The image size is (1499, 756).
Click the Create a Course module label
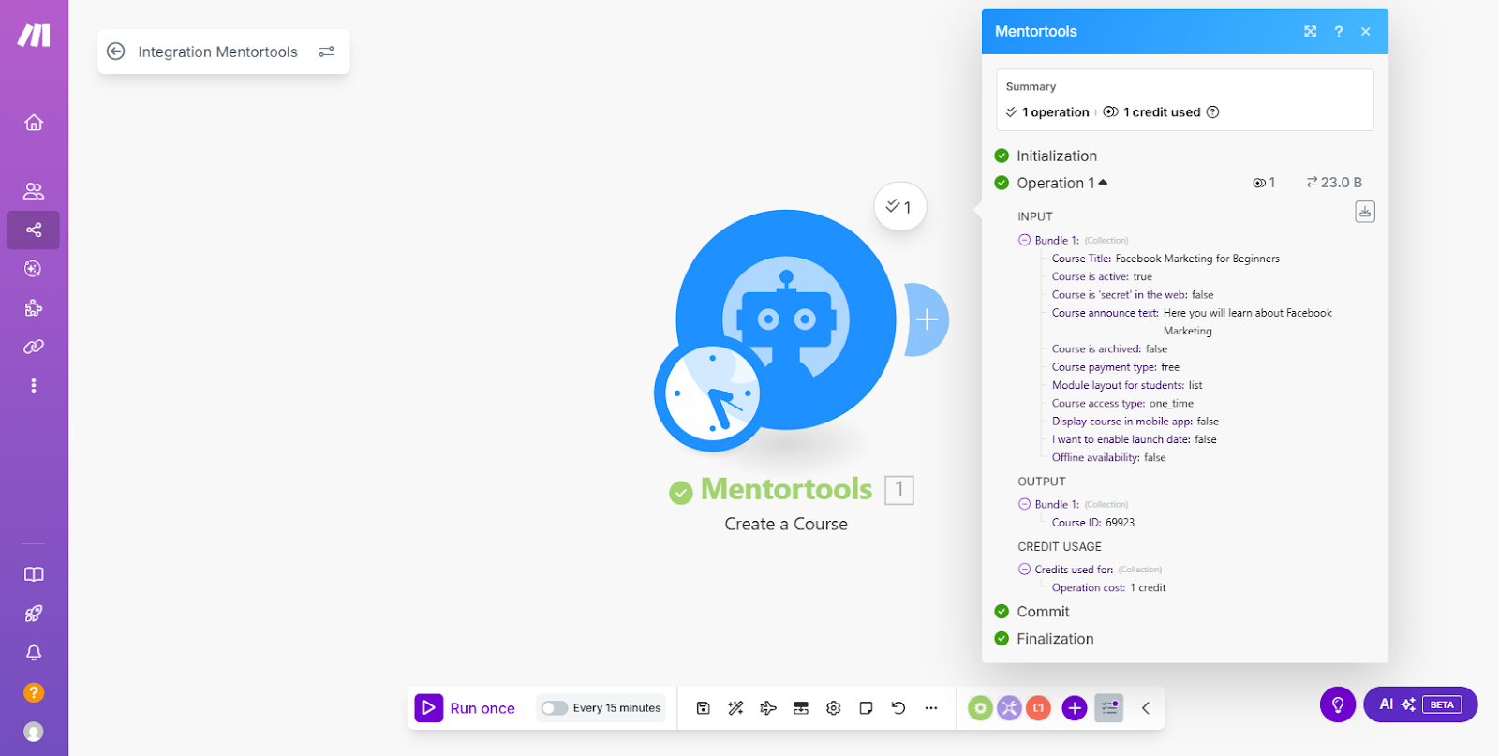(786, 524)
